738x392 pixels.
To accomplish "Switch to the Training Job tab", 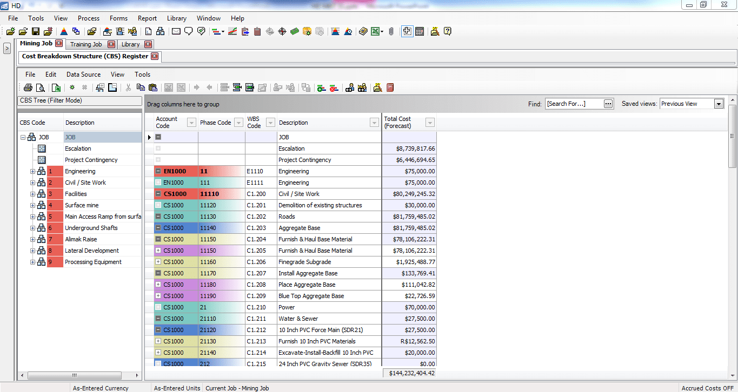I will coord(88,44).
